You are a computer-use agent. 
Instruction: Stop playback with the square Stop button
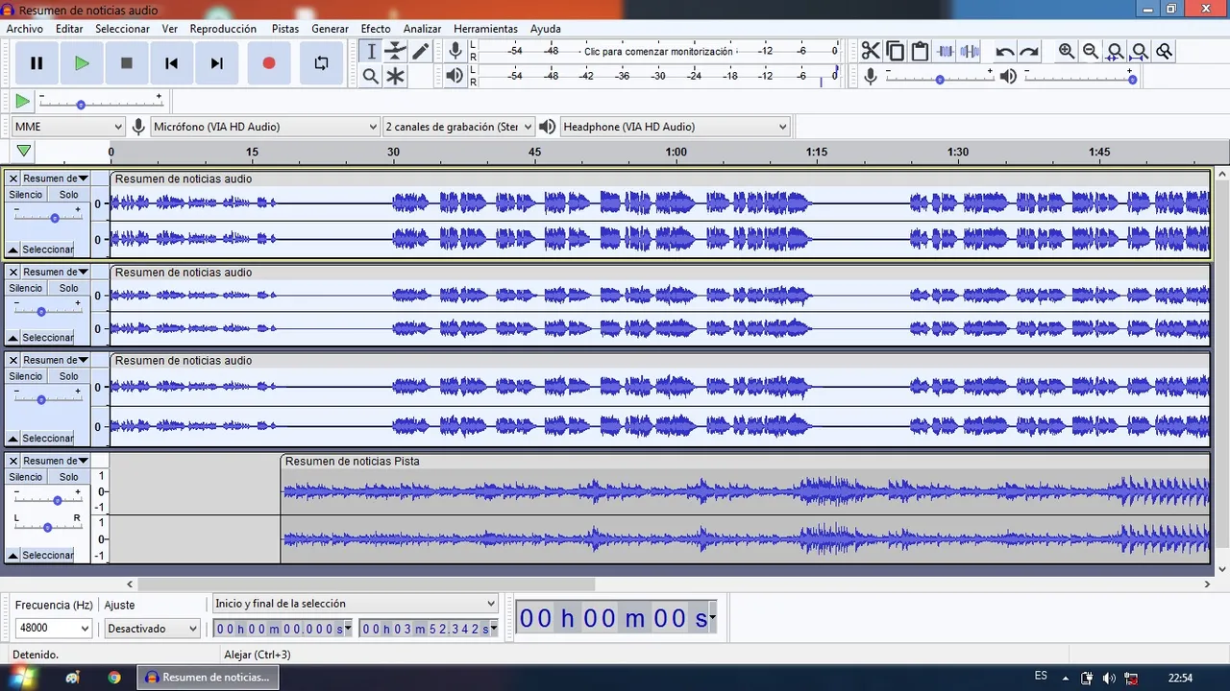coord(127,63)
